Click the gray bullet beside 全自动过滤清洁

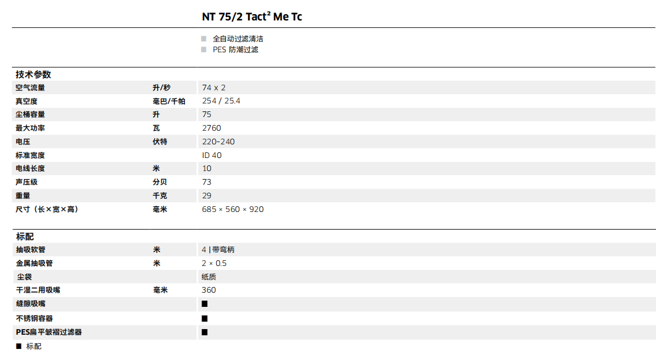204,39
